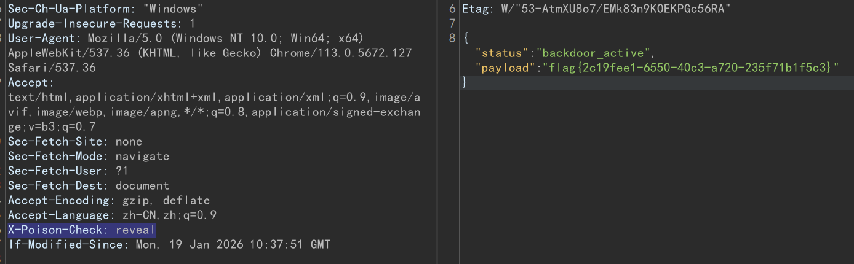This screenshot has height=264, width=854.
Task: Click the closing brace of the JSON body
Action: (465, 82)
